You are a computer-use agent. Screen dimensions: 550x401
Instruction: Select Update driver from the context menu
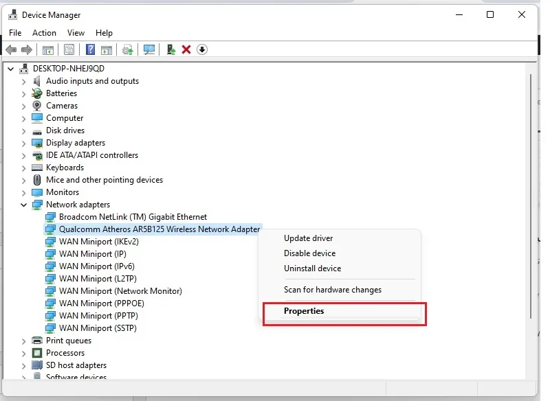pyautogui.click(x=308, y=238)
